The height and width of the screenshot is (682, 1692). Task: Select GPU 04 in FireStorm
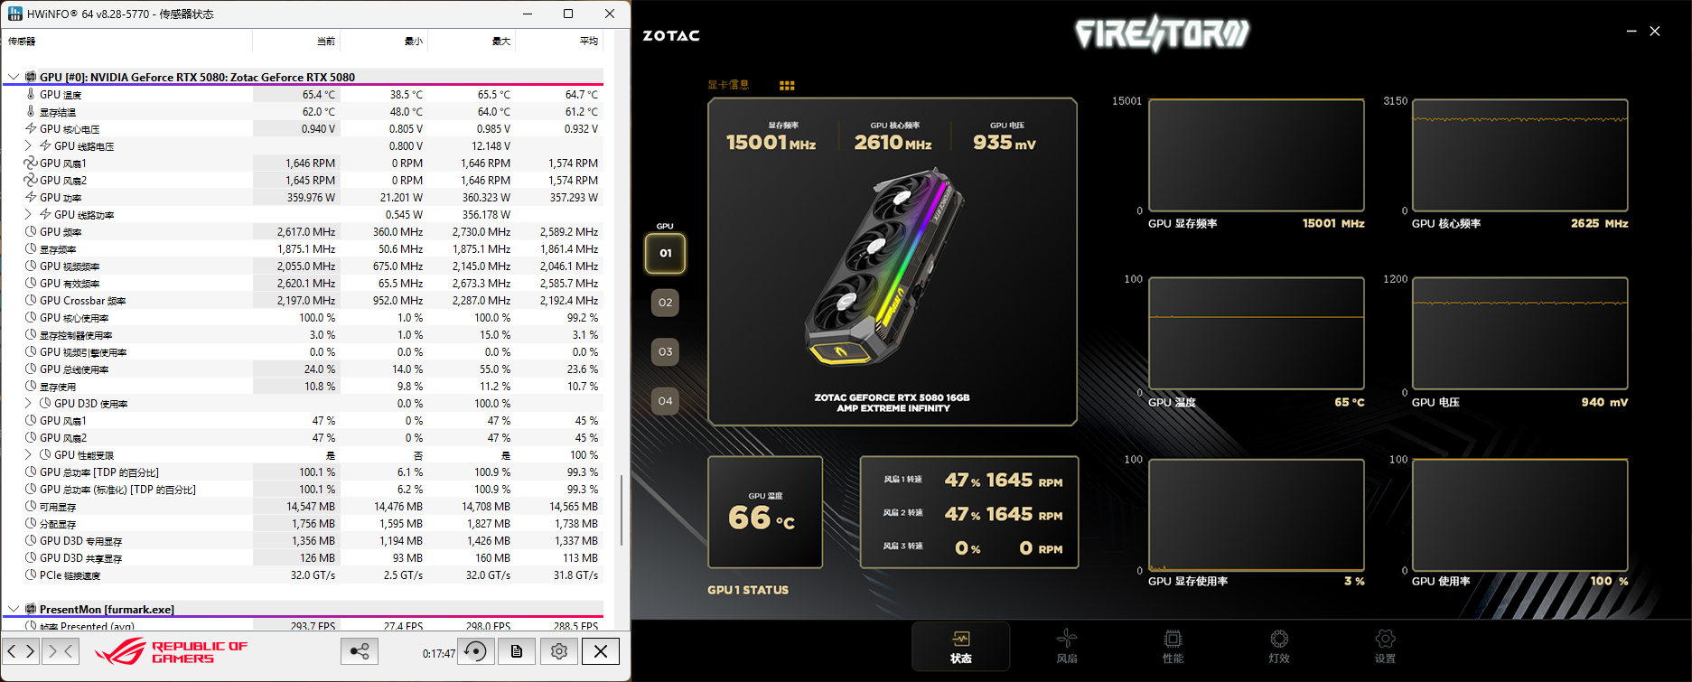tap(665, 401)
